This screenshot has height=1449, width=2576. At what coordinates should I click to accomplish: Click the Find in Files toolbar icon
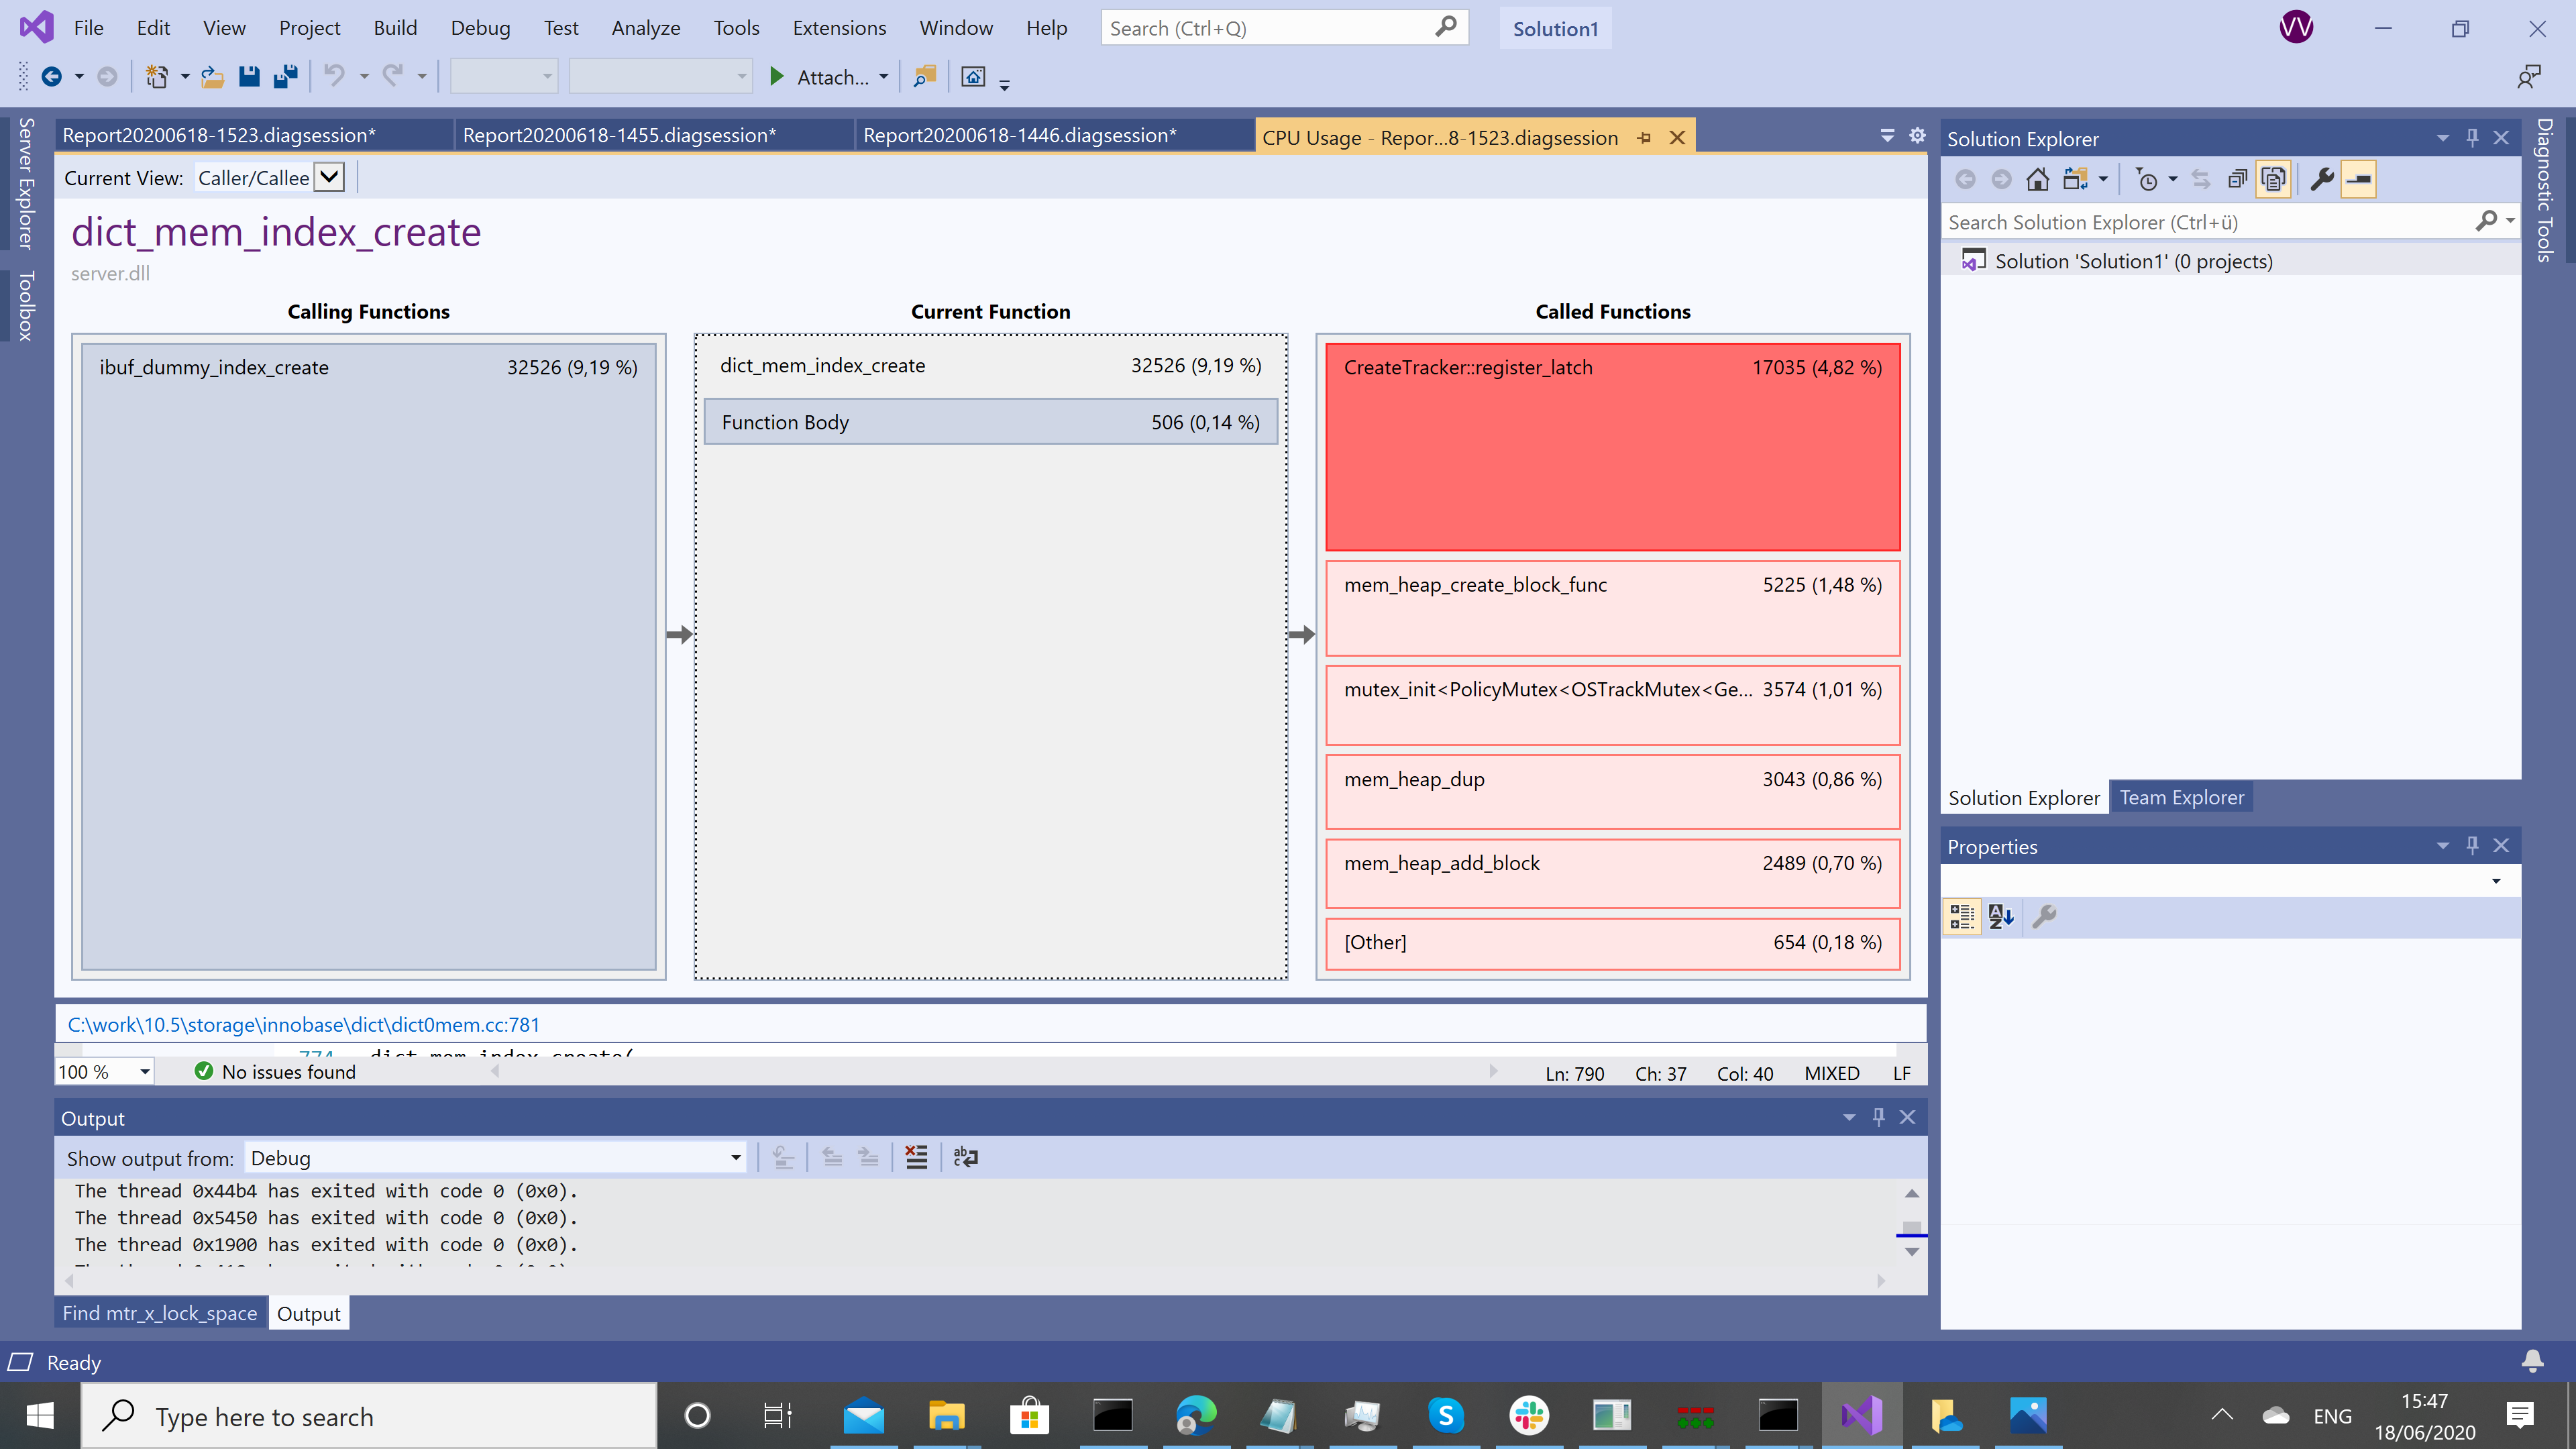(925, 77)
